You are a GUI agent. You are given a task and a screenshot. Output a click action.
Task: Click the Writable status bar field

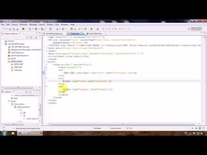click(97, 128)
